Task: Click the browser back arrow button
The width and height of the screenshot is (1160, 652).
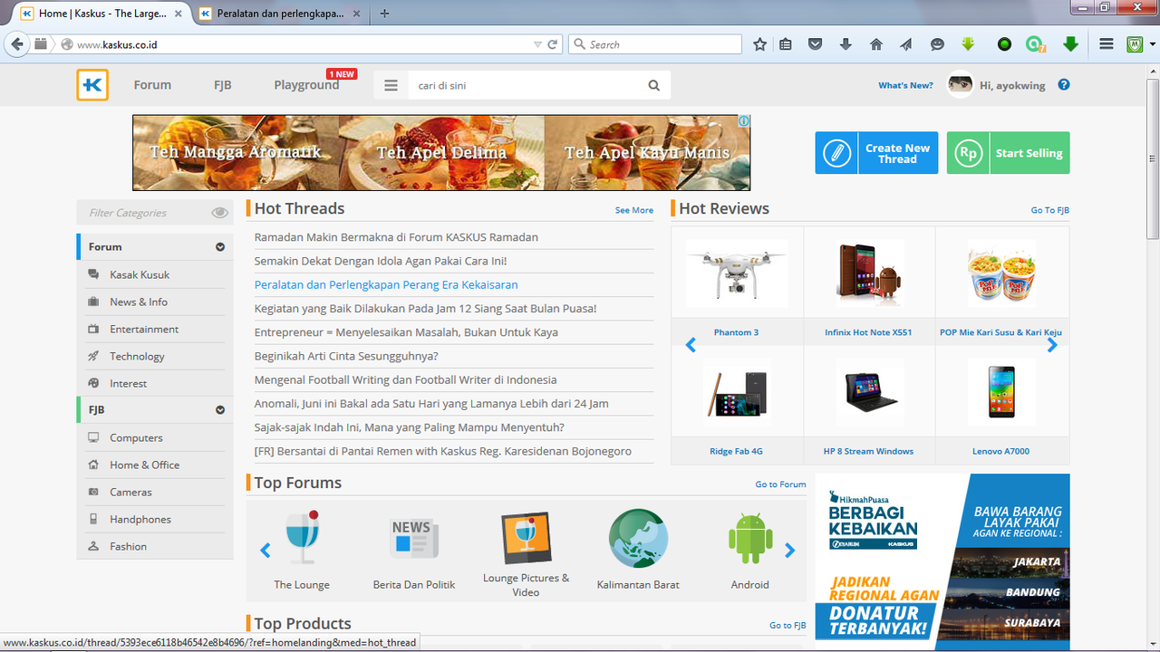Action: point(16,43)
